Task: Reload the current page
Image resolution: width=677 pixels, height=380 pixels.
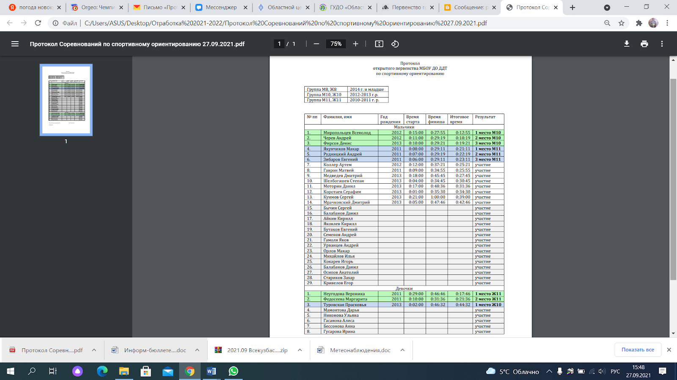Action: (38, 23)
